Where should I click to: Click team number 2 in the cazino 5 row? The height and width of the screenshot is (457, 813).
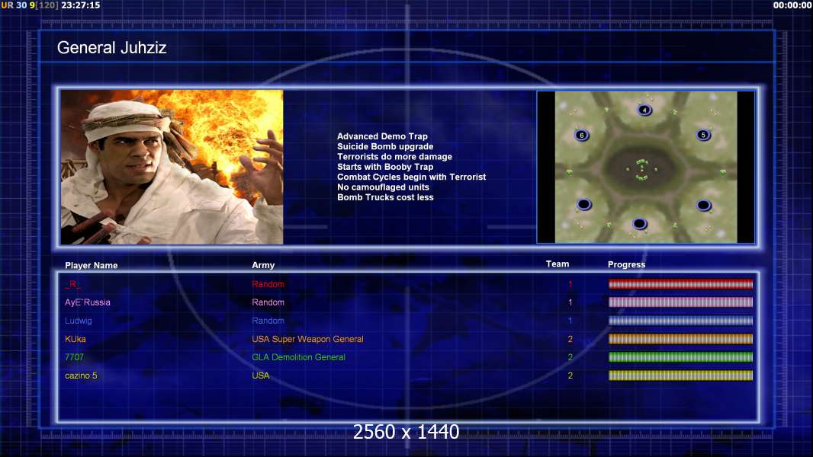point(570,376)
